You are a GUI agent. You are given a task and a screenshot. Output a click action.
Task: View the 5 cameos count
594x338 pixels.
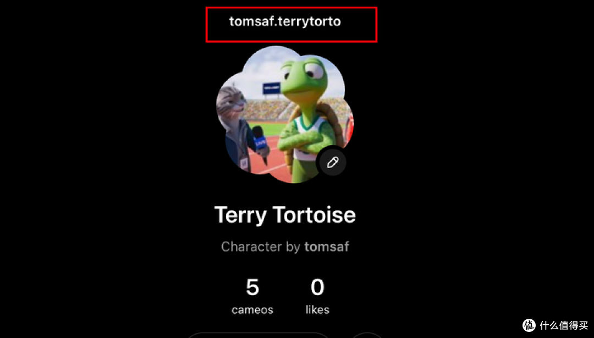tap(252, 297)
